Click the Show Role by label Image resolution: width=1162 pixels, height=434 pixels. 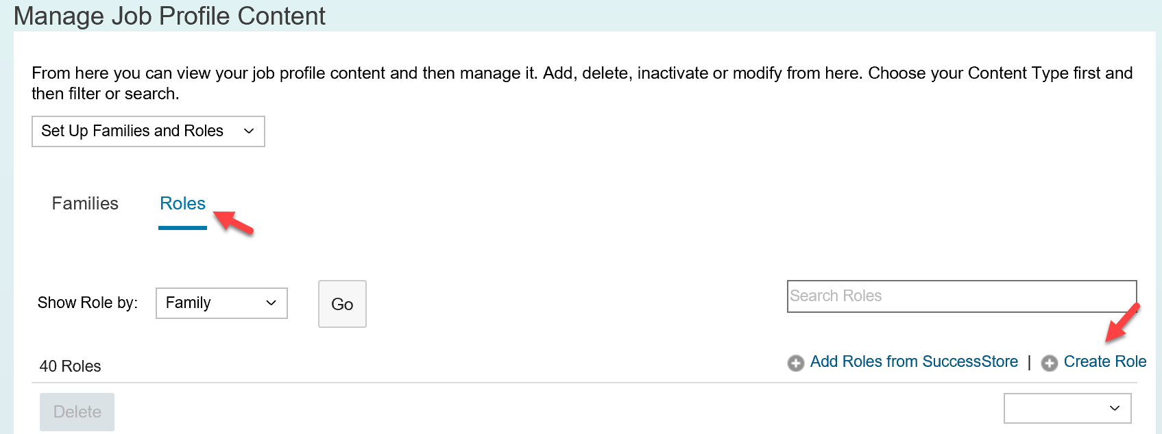coord(88,303)
